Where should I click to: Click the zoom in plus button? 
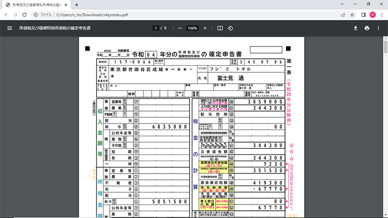[x=205, y=28]
